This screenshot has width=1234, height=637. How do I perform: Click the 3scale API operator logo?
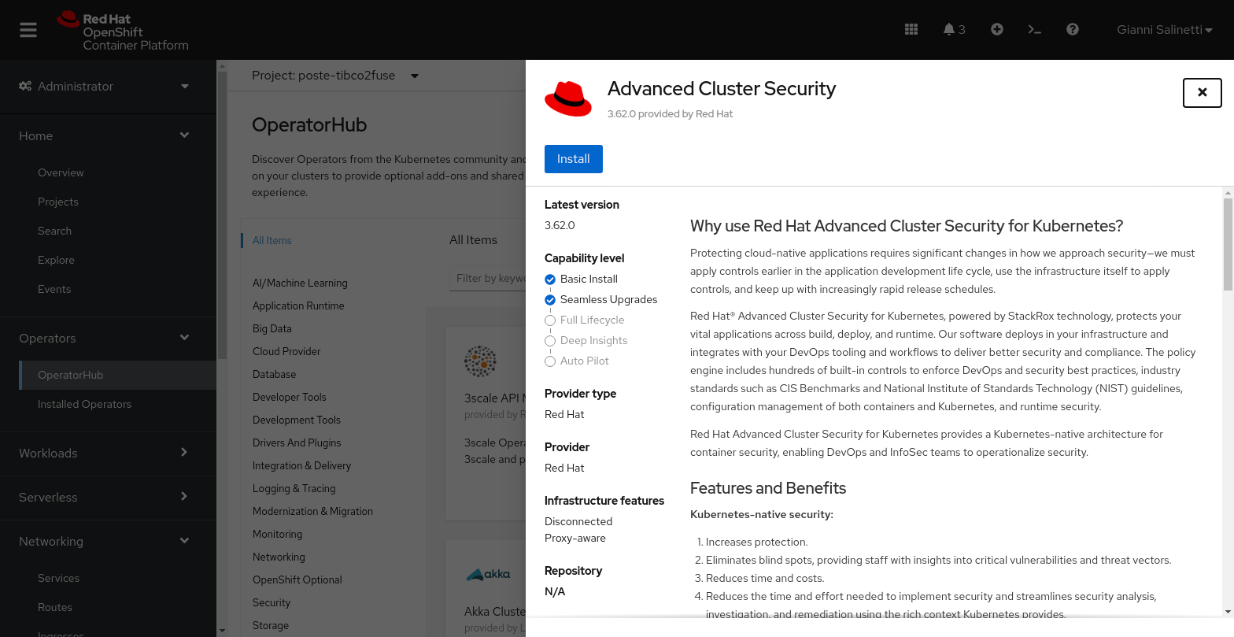click(480, 361)
